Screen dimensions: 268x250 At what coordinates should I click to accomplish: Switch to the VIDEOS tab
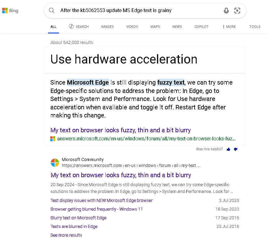tap(132, 27)
